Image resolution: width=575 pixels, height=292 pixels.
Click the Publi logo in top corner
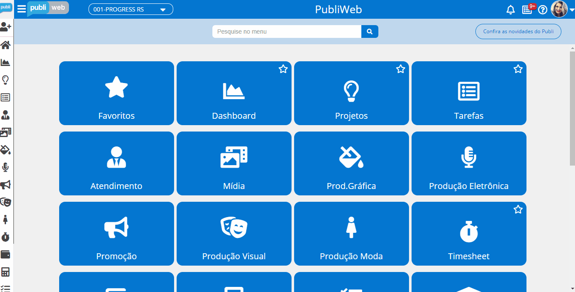tap(48, 8)
